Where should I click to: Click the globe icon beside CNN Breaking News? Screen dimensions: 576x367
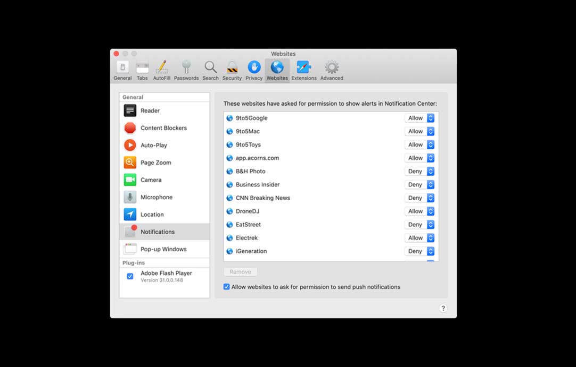229,198
